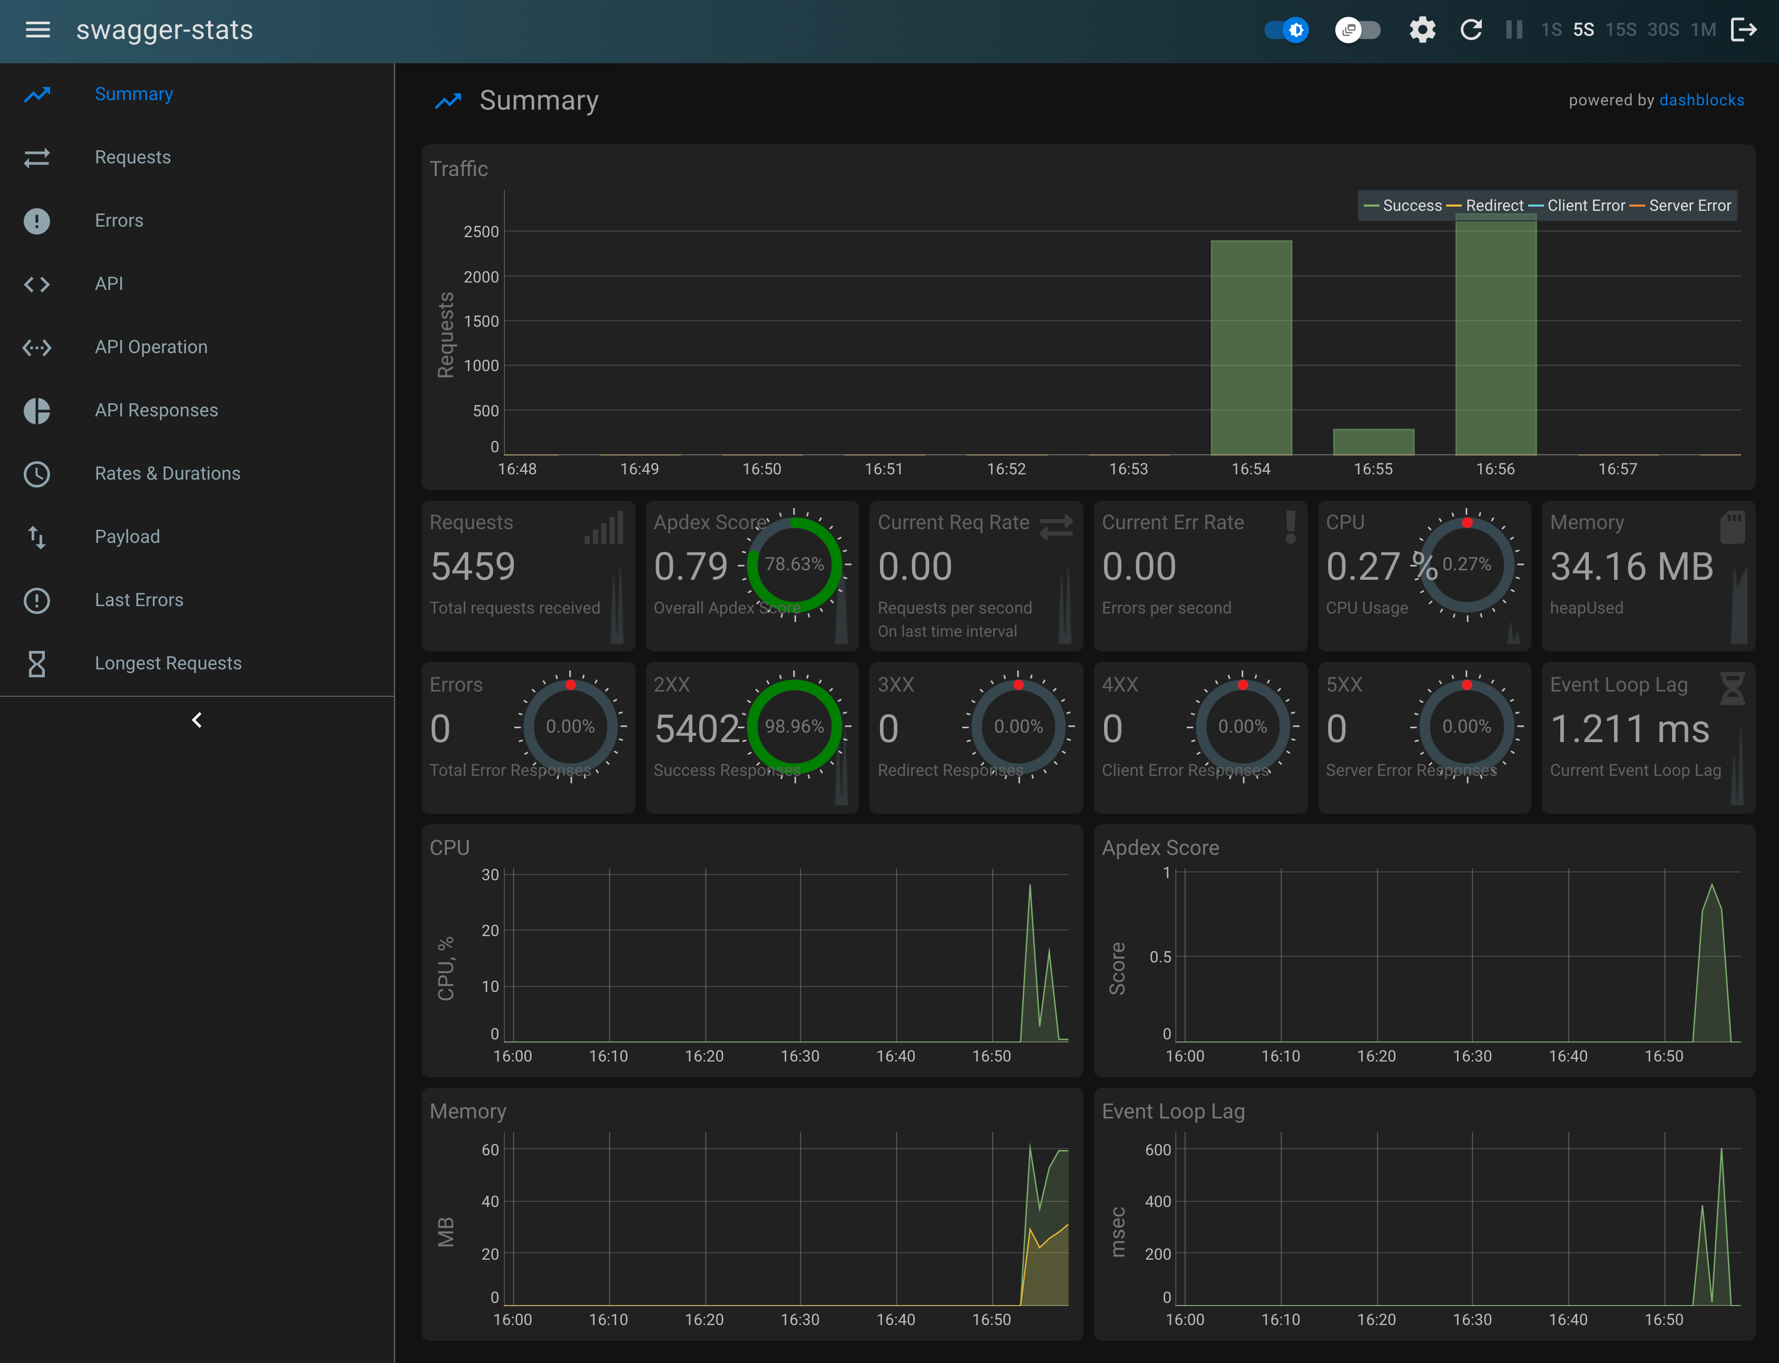Click total requests value 5459
The height and width of the screenshot is (1363, 1779).
tap(473, 566)
